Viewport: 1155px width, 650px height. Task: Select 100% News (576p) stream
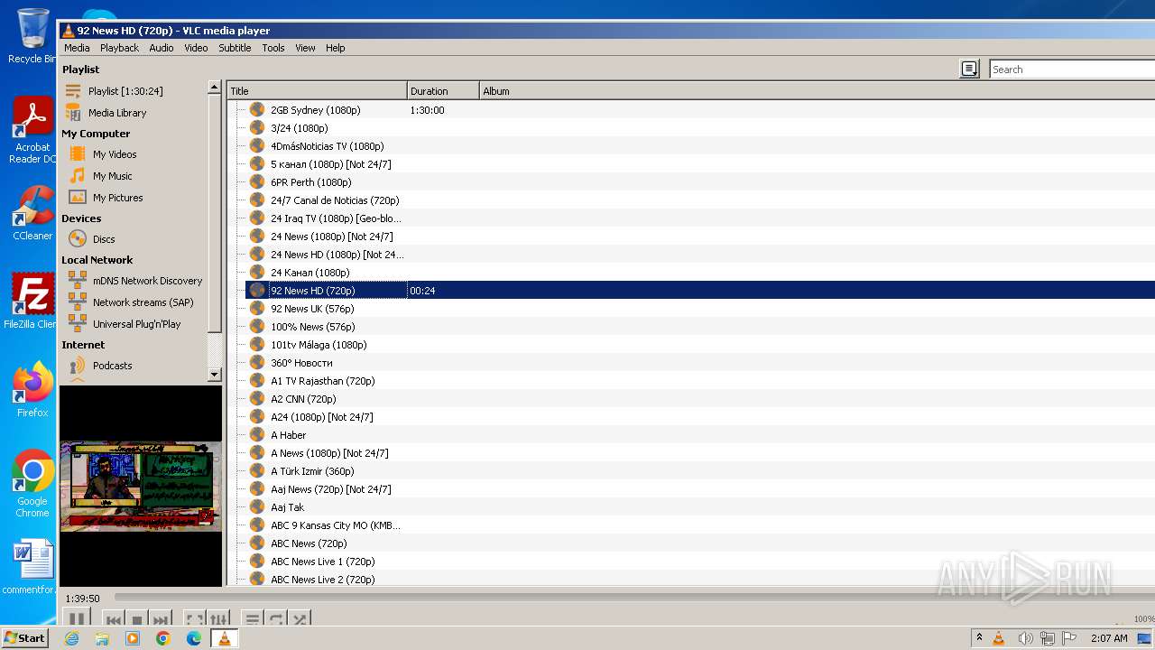point(312,327)
